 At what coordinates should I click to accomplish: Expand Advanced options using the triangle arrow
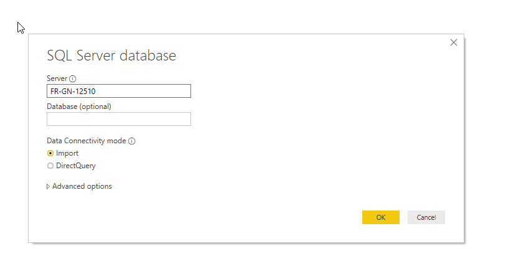49,186
